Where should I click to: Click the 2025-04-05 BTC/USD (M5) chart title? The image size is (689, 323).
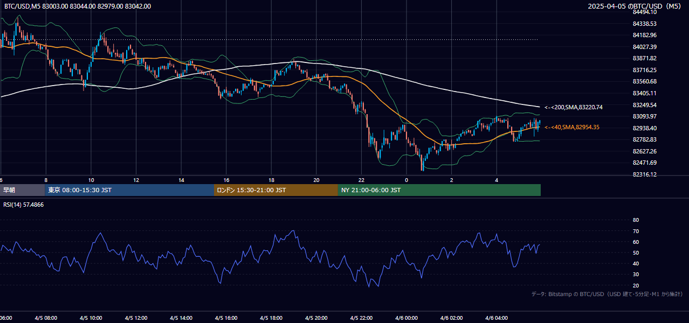(x=635, y=6)
